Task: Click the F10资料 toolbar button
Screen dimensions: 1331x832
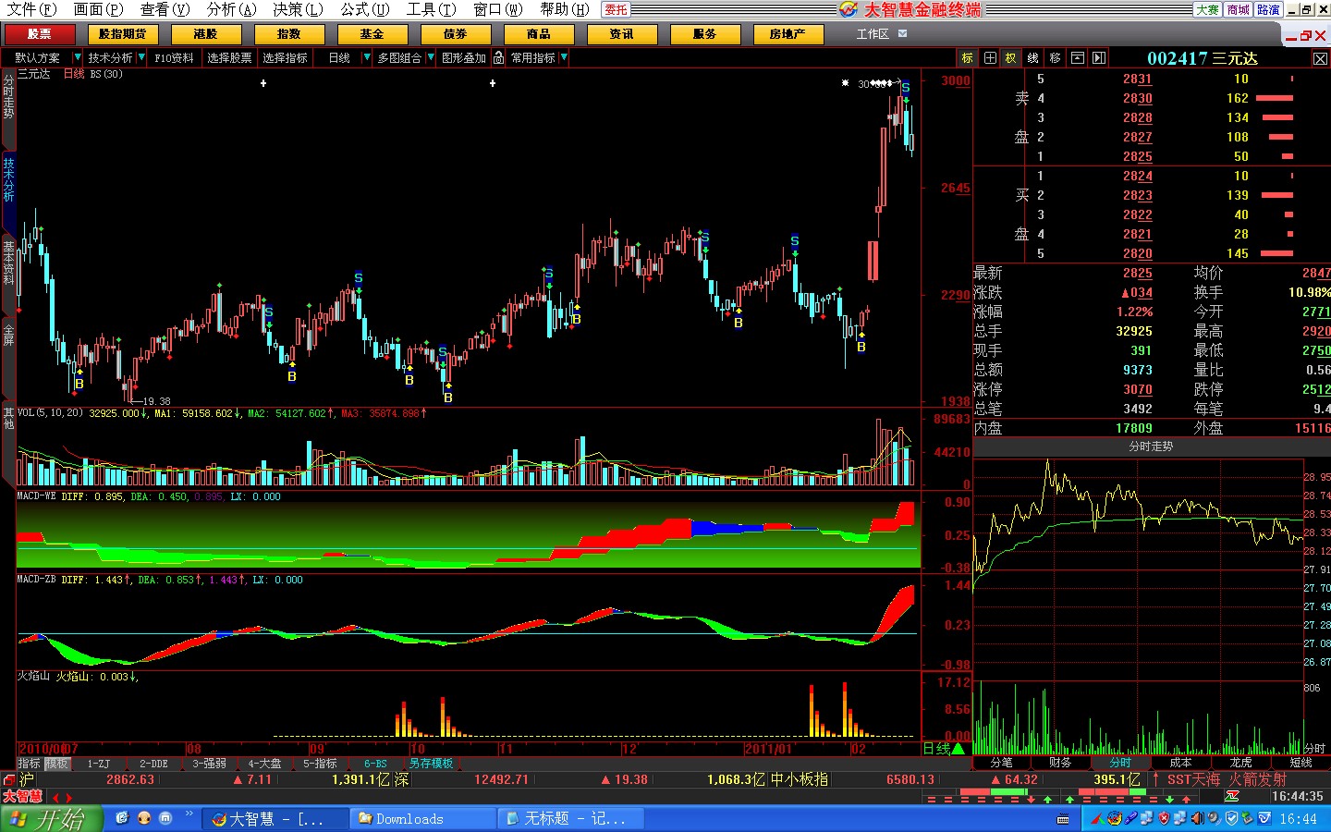Action: (175, 57)
